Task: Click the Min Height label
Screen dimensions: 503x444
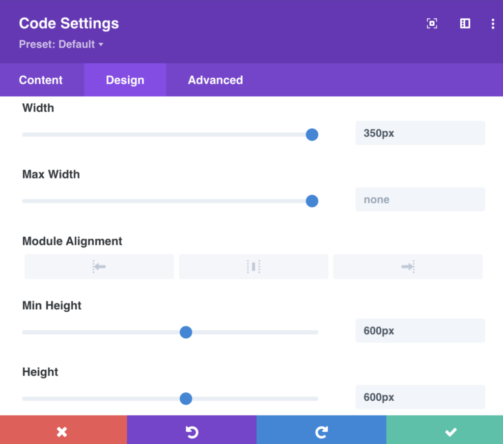Action: coord(52,305)
